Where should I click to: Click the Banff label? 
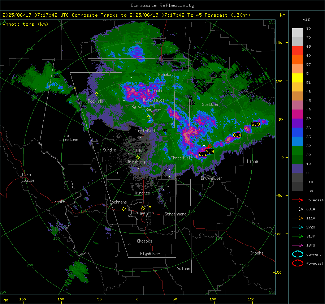[x=60, y=201]
